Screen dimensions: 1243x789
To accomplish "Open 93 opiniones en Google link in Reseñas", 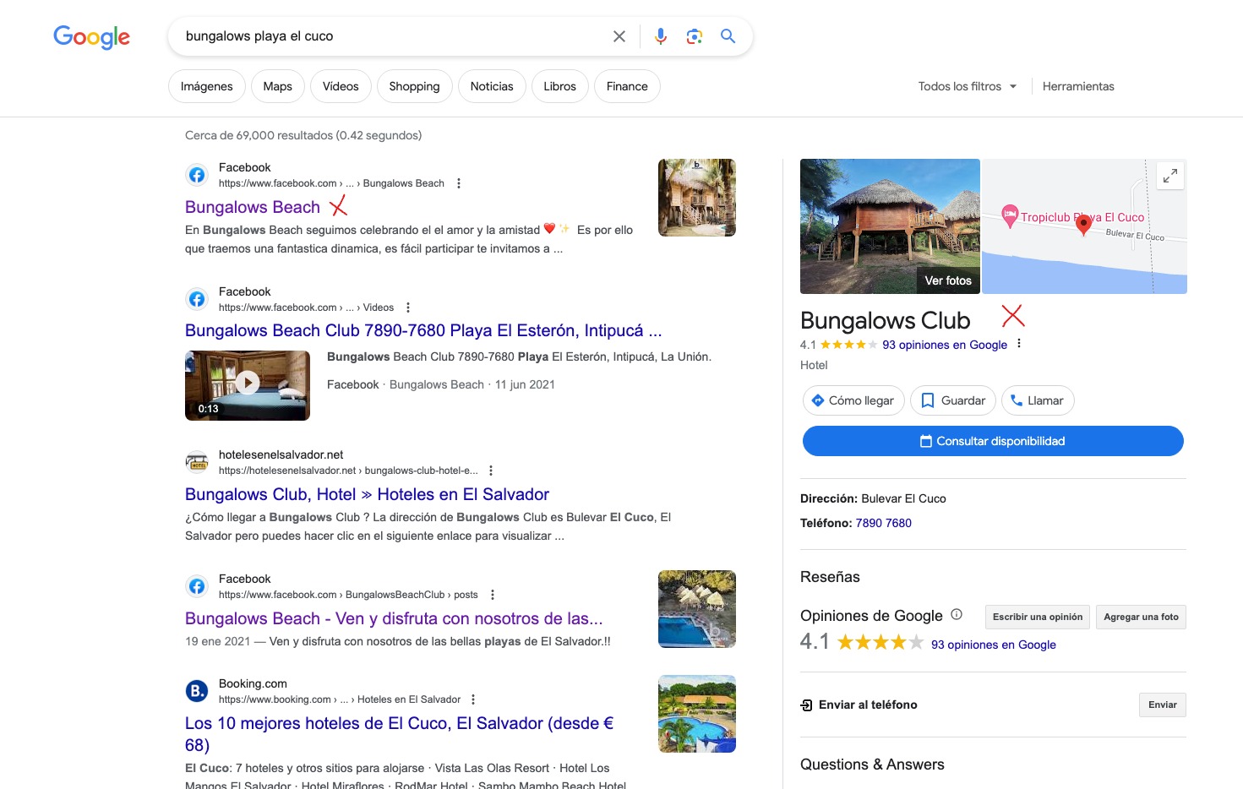I will tap(994, 645).
